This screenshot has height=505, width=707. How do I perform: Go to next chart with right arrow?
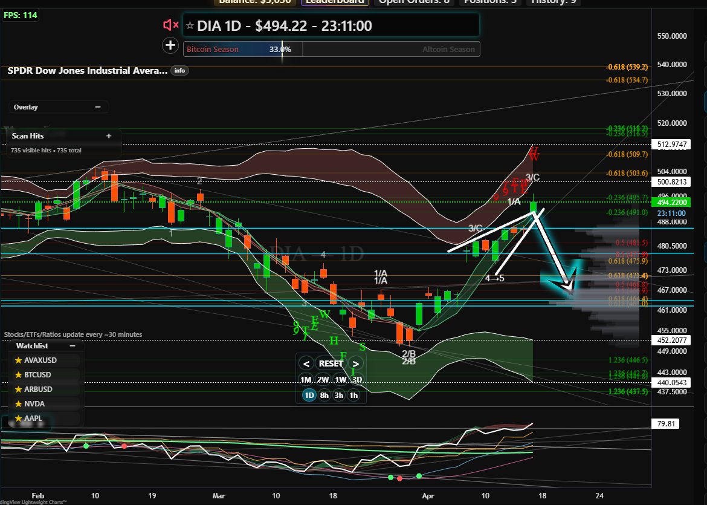(357, 363)
